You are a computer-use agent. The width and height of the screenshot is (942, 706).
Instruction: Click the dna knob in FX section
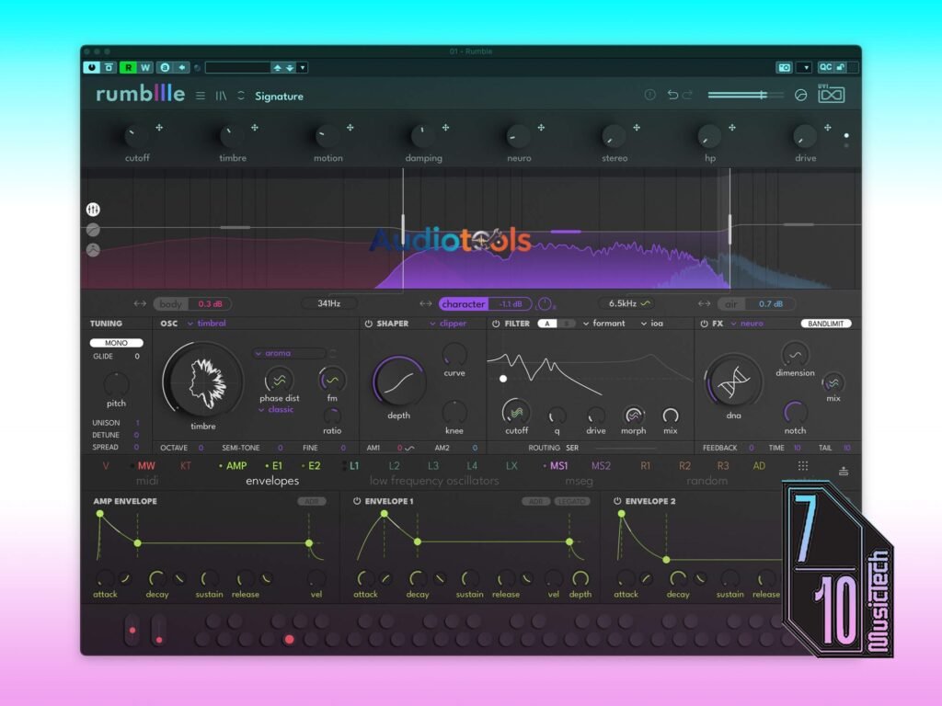(x=733, y=381)
